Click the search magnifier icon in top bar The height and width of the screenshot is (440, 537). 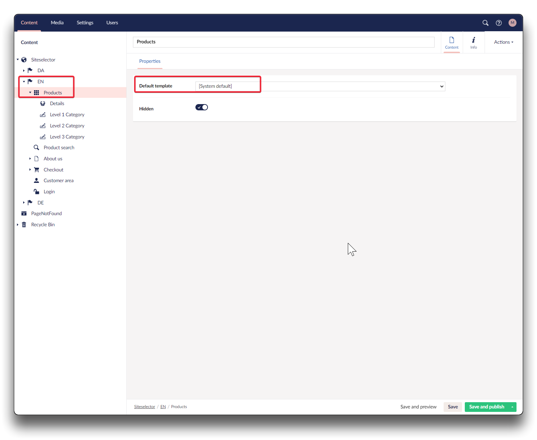click(485, 23)
